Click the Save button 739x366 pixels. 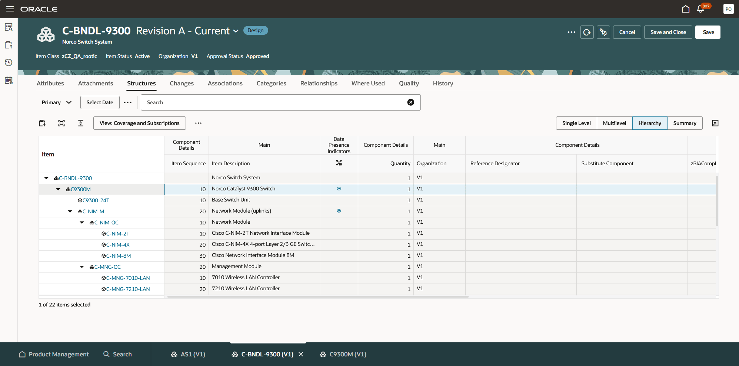[x=708, y=32]
